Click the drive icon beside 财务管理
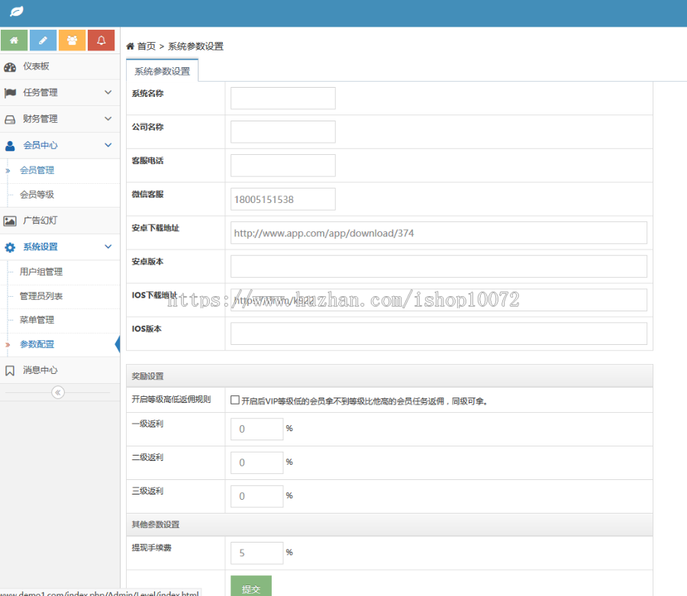The width and height of the screenshot is (687, 596). 10,120
